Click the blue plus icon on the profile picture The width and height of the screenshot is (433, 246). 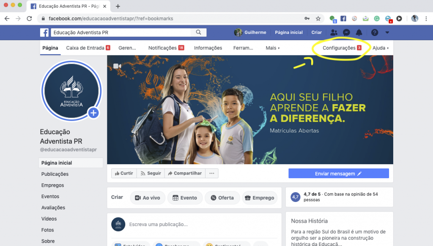93,113
